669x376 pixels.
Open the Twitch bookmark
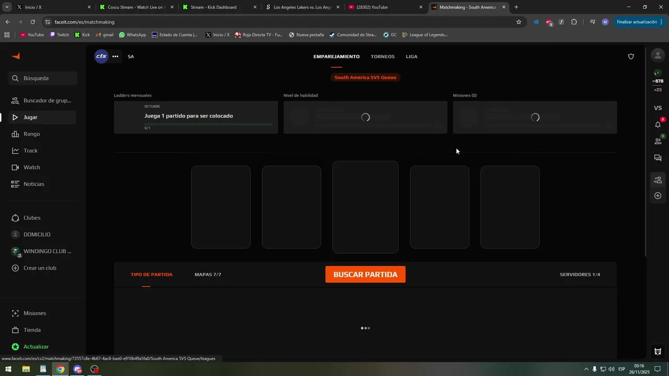point(59,35)
